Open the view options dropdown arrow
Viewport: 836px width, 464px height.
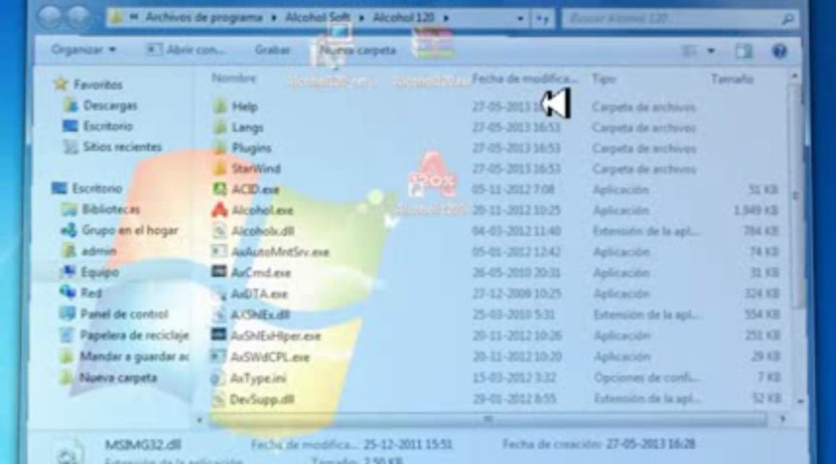(712, 51)
